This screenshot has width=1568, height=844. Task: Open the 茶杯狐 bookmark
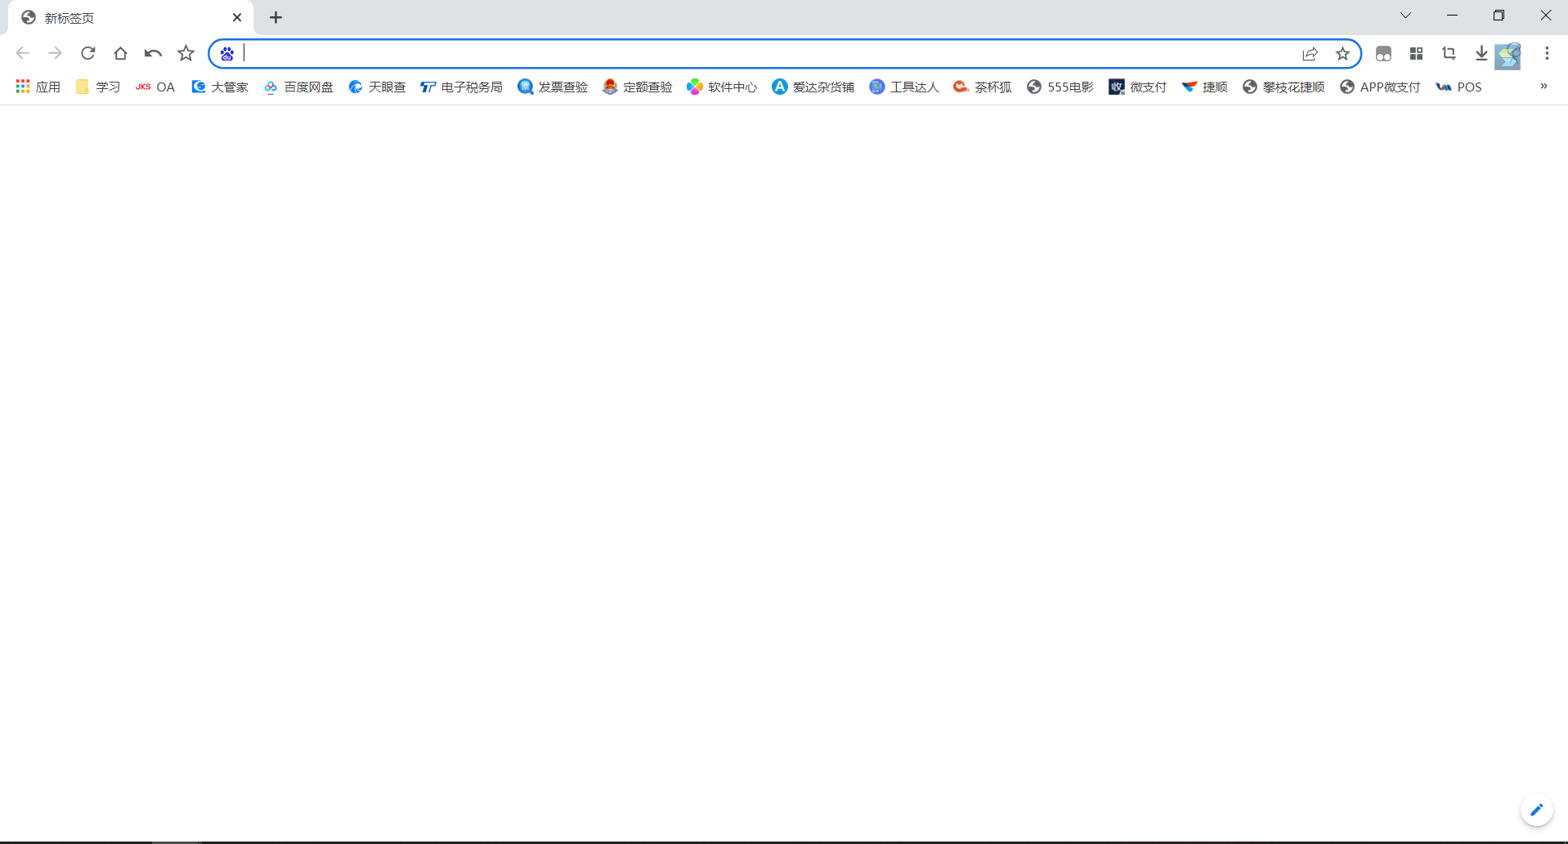coord(983,87)
